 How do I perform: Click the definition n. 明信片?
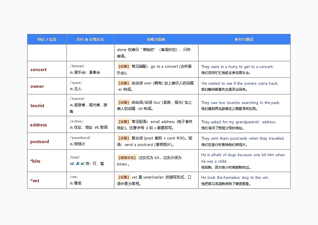78,144
